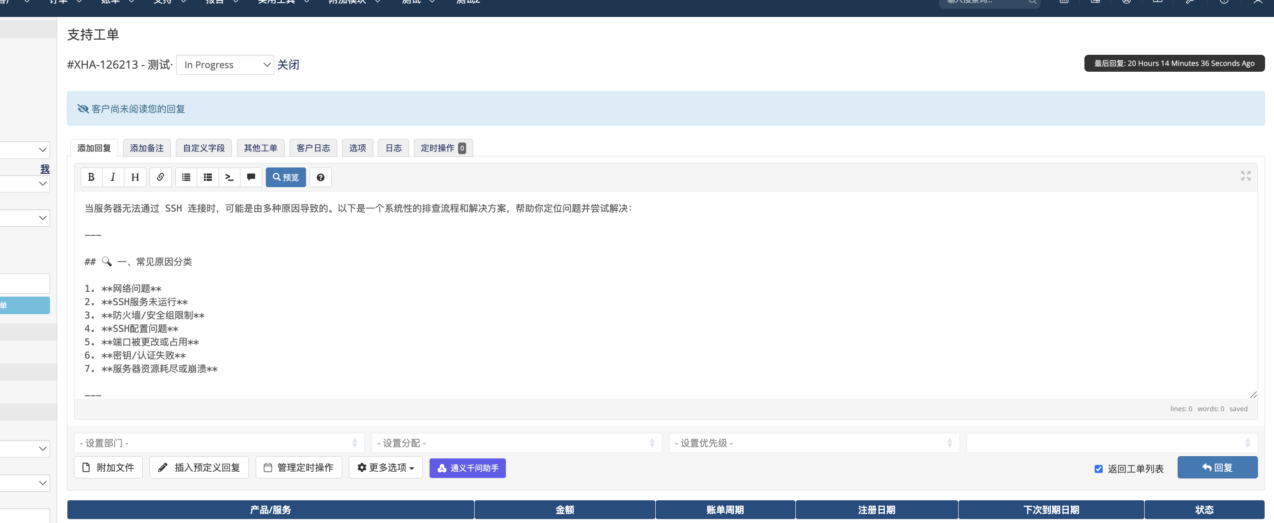The width and height of the screenshot is (1274, 523).
Task: Open the wrench utilities icon in top bar
Action: 1189,1
